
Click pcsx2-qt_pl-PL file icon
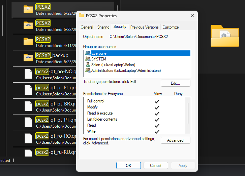(x=28, y=90)
